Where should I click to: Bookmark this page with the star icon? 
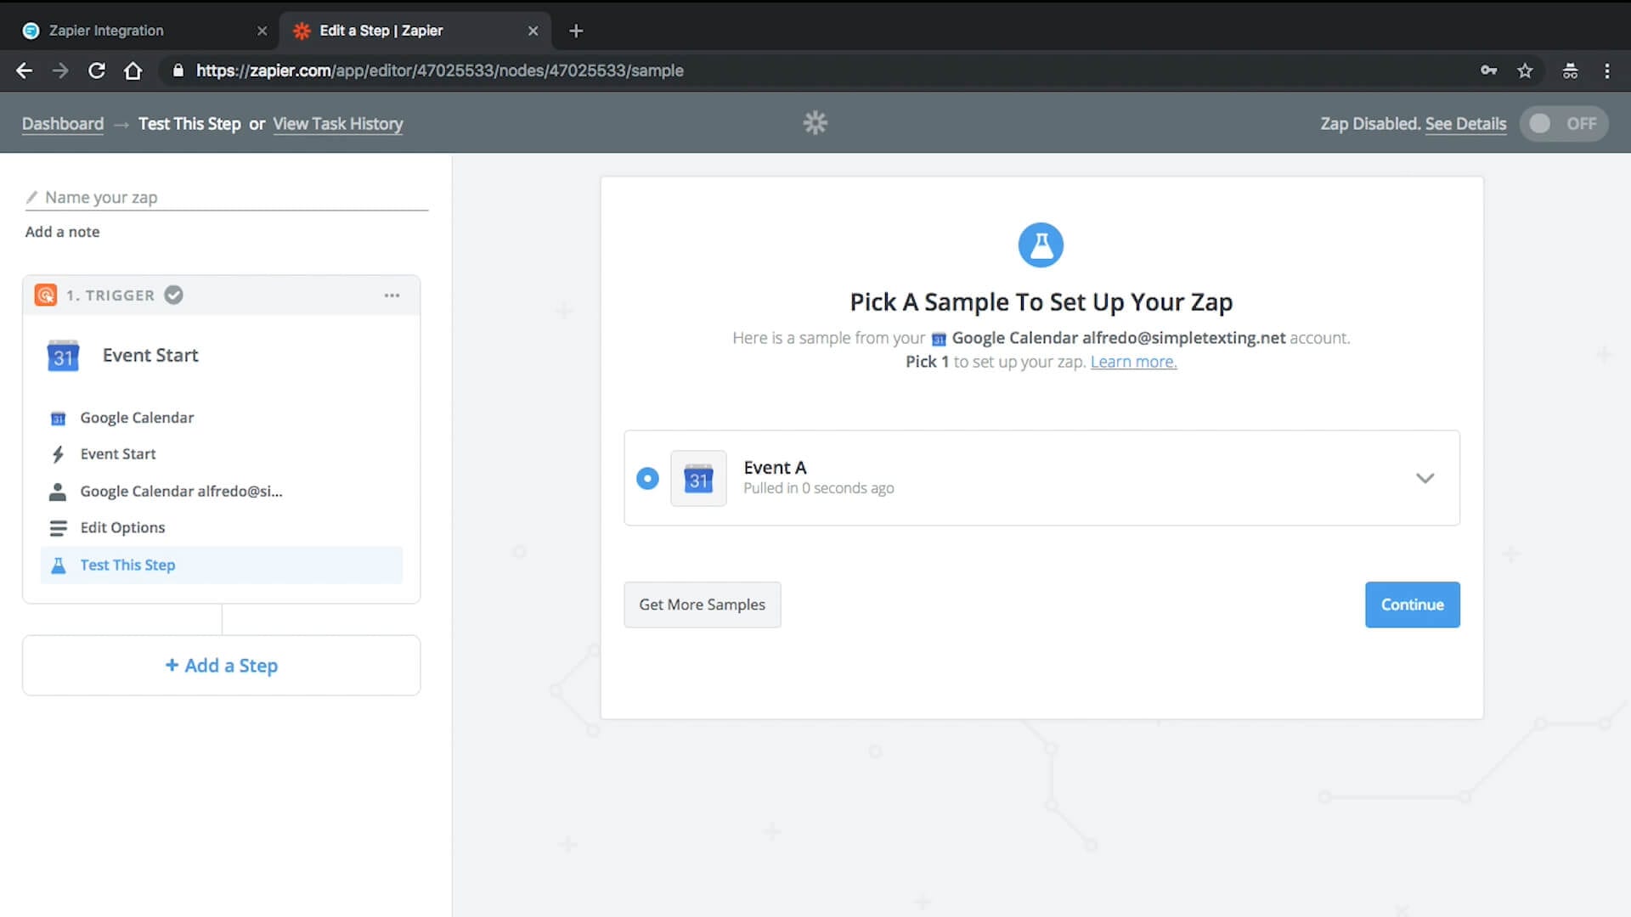pos(1525,70)
